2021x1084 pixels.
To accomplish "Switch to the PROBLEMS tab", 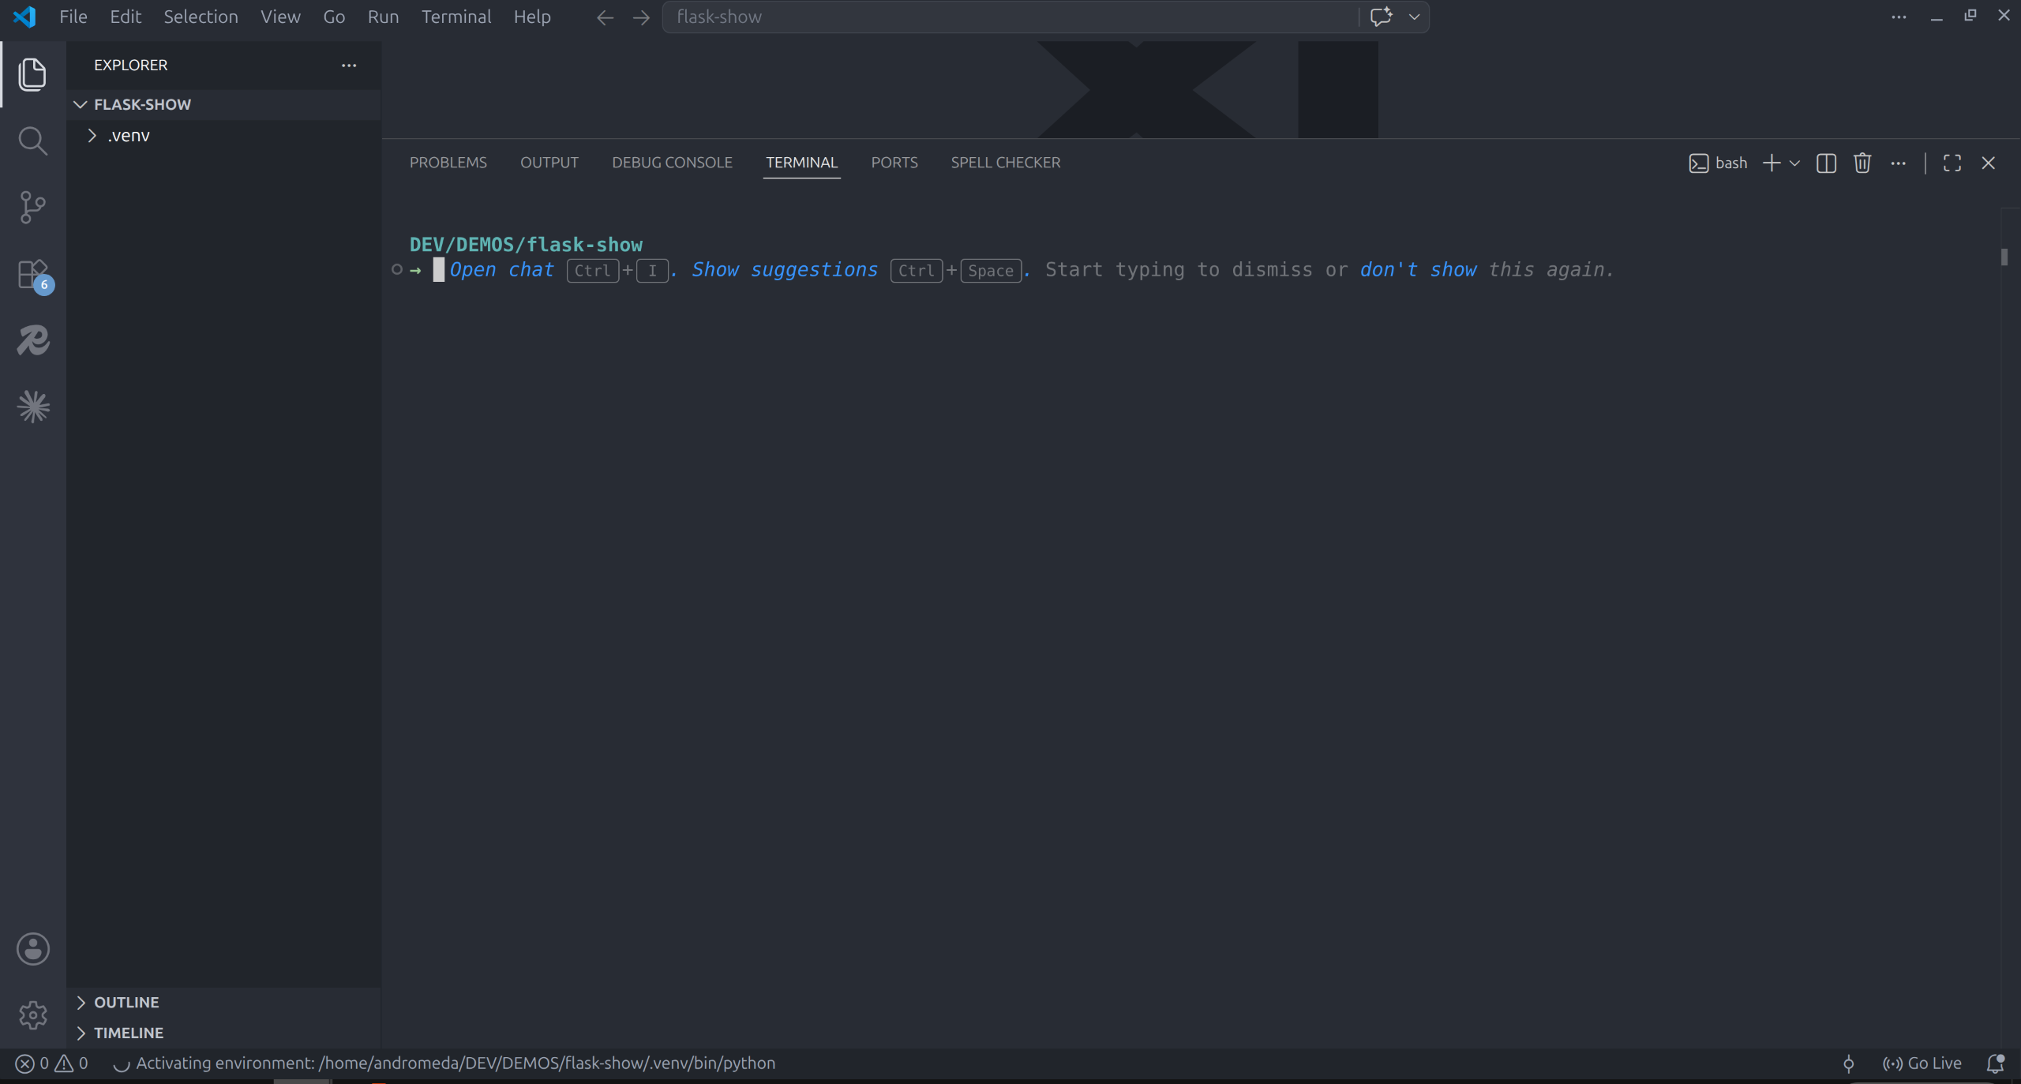I will tap(448, 163).
